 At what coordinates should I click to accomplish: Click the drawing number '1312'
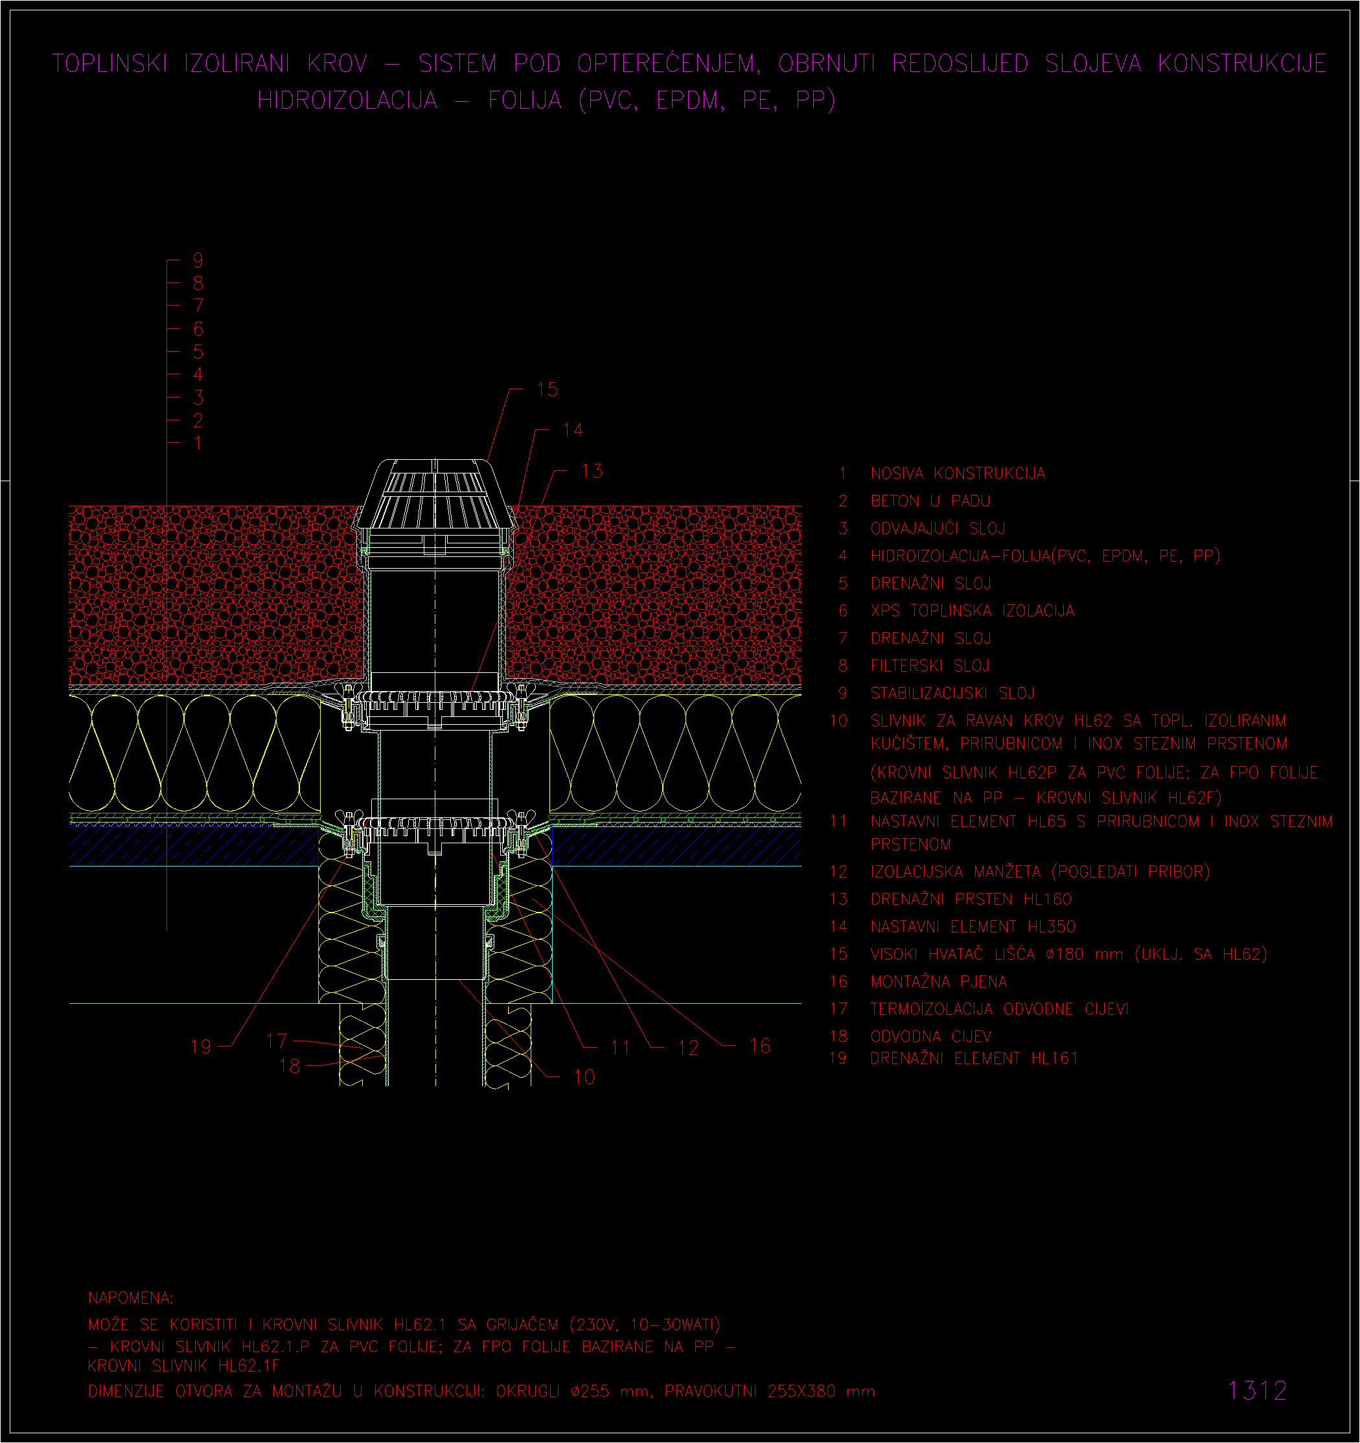point(1257,1391)
